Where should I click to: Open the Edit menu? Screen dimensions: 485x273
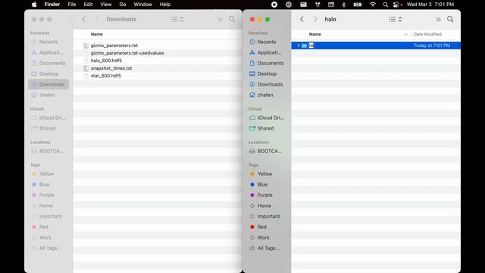click(88, 5)
